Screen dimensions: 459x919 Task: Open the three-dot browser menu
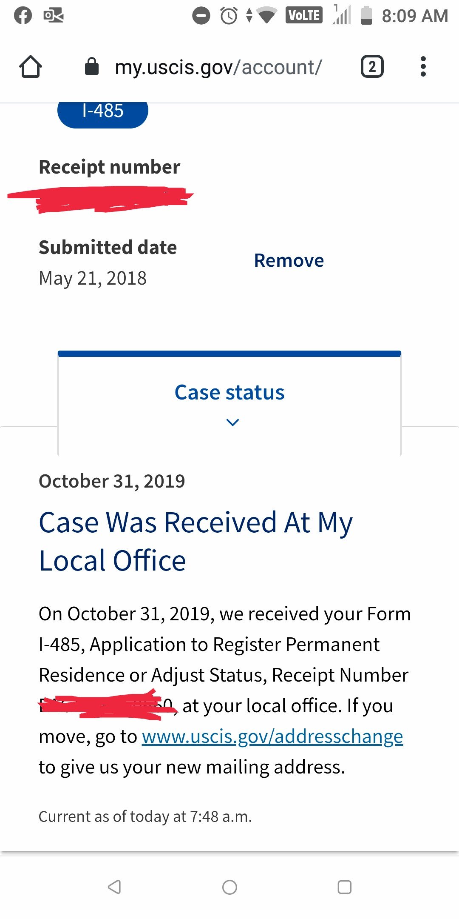[423, 67]
